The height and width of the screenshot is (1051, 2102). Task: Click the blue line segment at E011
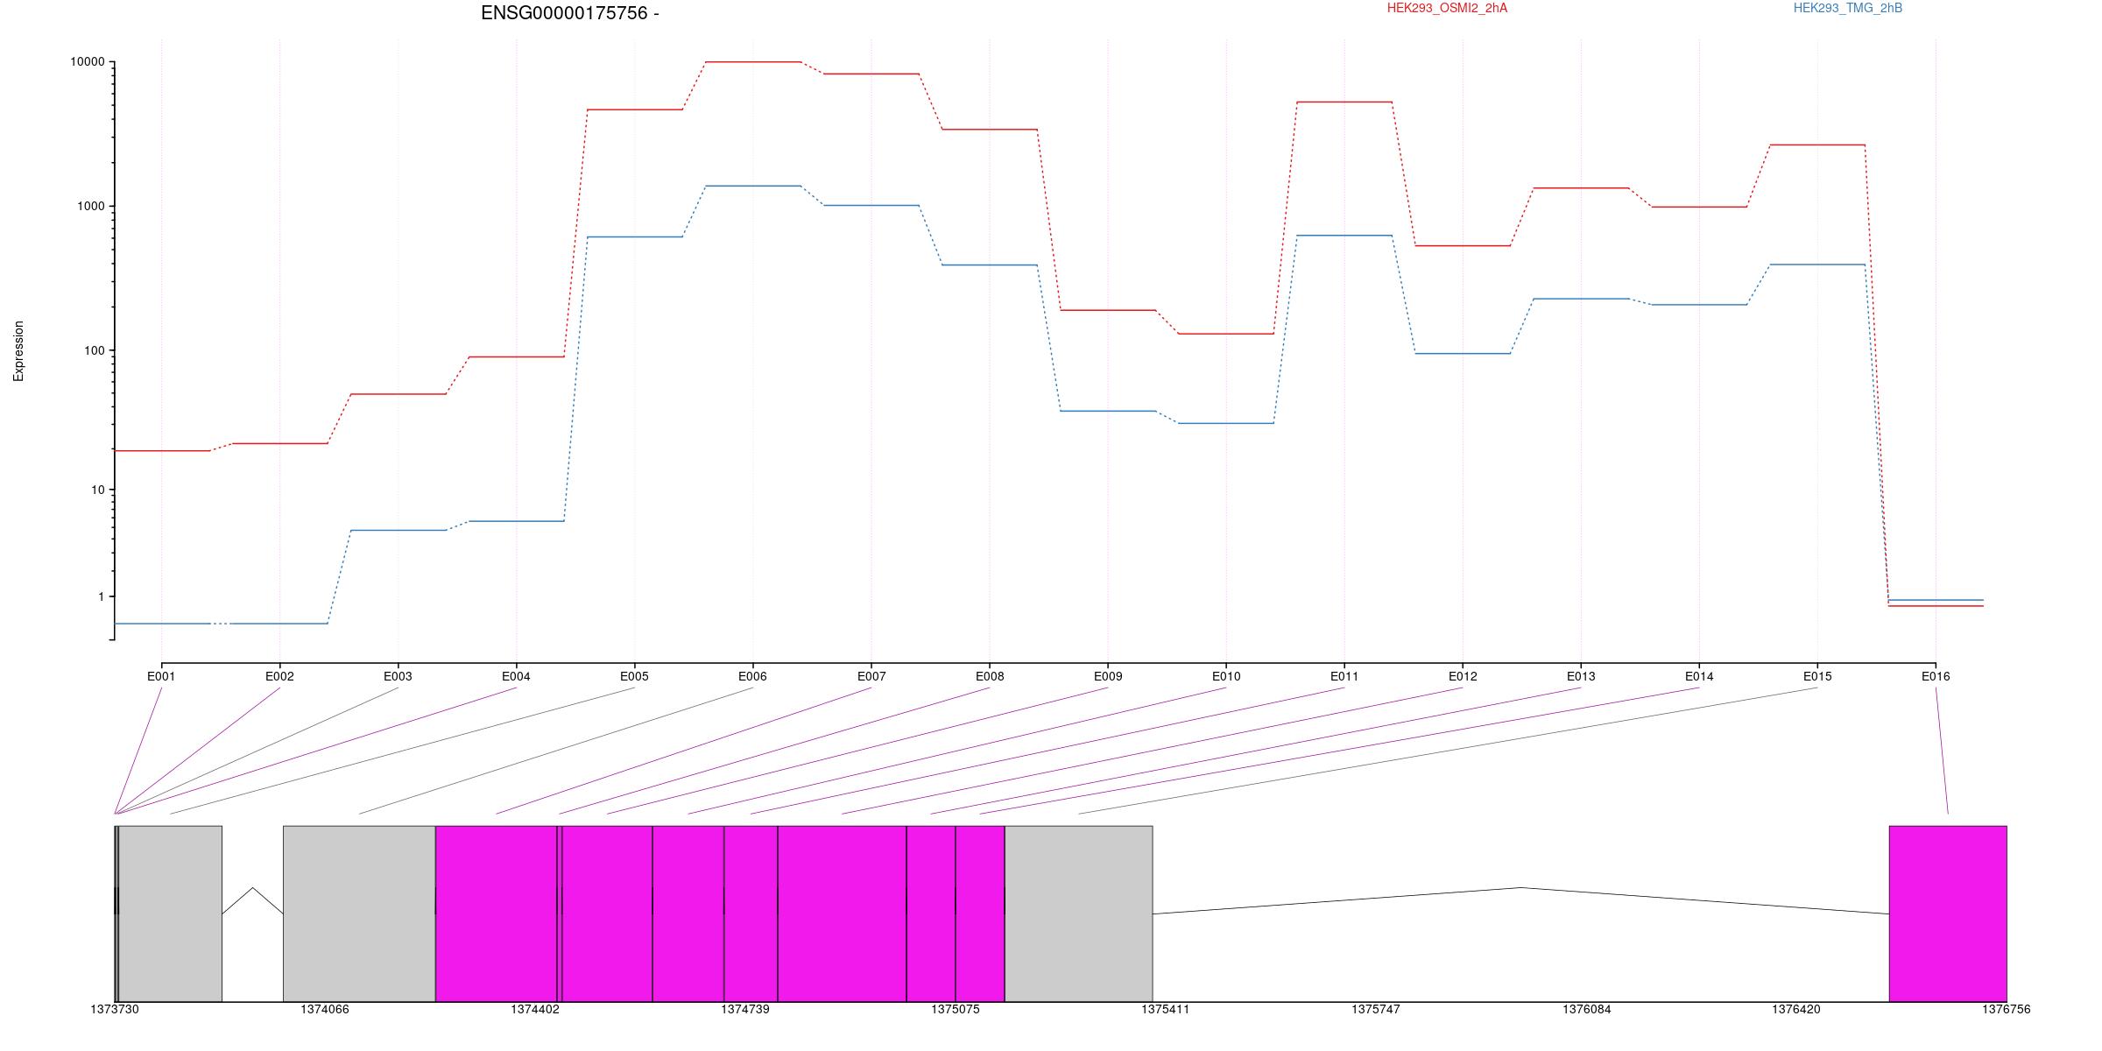[1344, 236]
